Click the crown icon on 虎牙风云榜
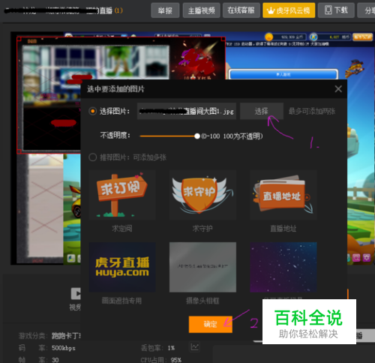 pyautogui.click(x=271, y=10)
